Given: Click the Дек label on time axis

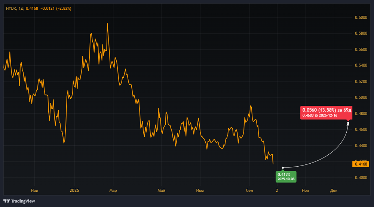Looking at the screenshot, I should click(334, 190).
